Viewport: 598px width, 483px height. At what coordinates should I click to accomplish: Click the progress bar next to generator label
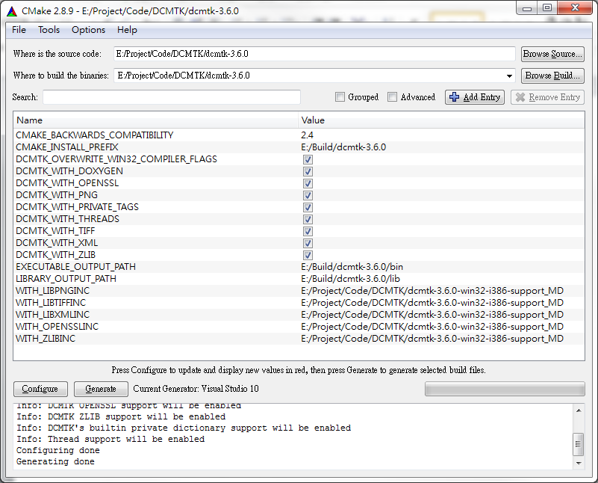tap(505, 389)
